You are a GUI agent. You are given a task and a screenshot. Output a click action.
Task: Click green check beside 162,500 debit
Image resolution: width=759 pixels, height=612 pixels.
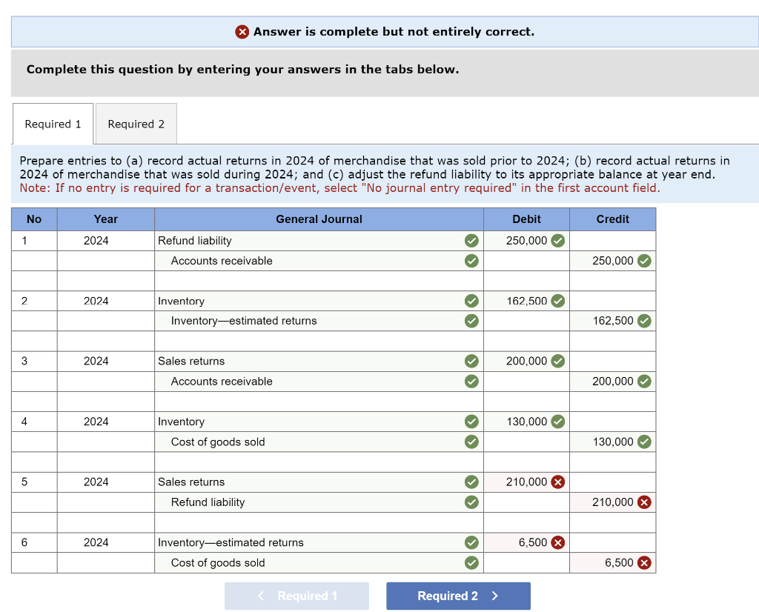[x=558, y=301]
